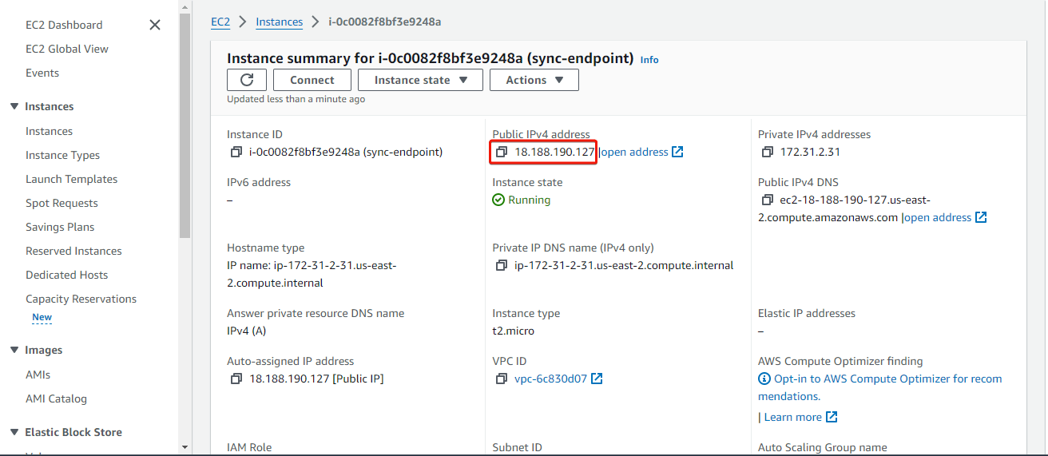The height and width of the screenshot is (456, 1048).
Task: Click info icon for Compute Optimizer finding
Action: 764,379
